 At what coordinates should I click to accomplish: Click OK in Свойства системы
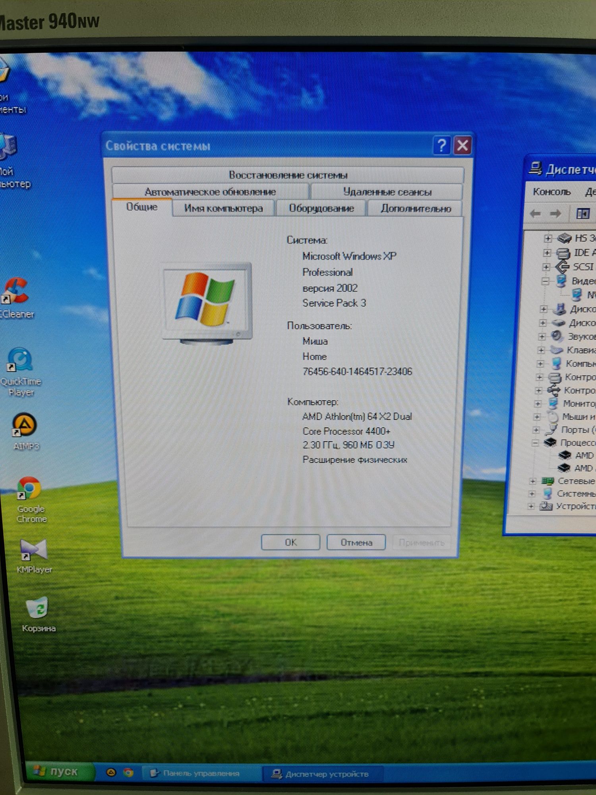coord(290,542)
